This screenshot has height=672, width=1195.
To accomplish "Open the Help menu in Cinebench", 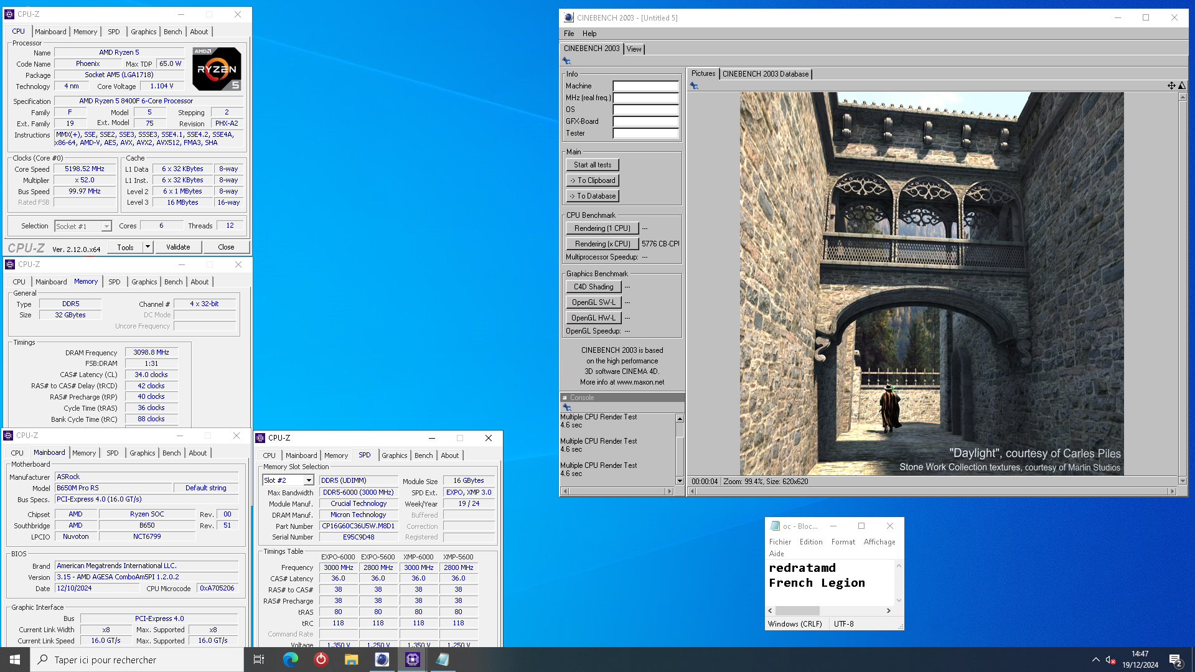I will (589, 34).
